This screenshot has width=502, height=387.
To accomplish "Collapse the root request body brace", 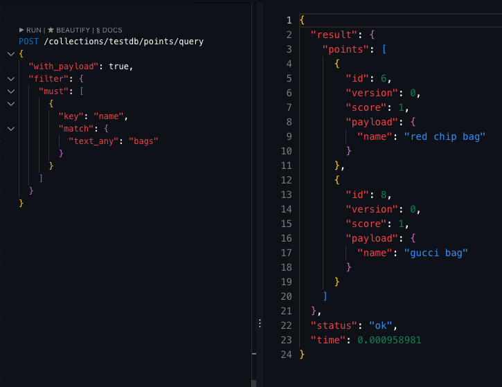I will (10, 54).
